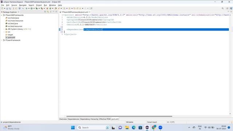
Task: Select the target folder
Action: (x=11, y=35)
